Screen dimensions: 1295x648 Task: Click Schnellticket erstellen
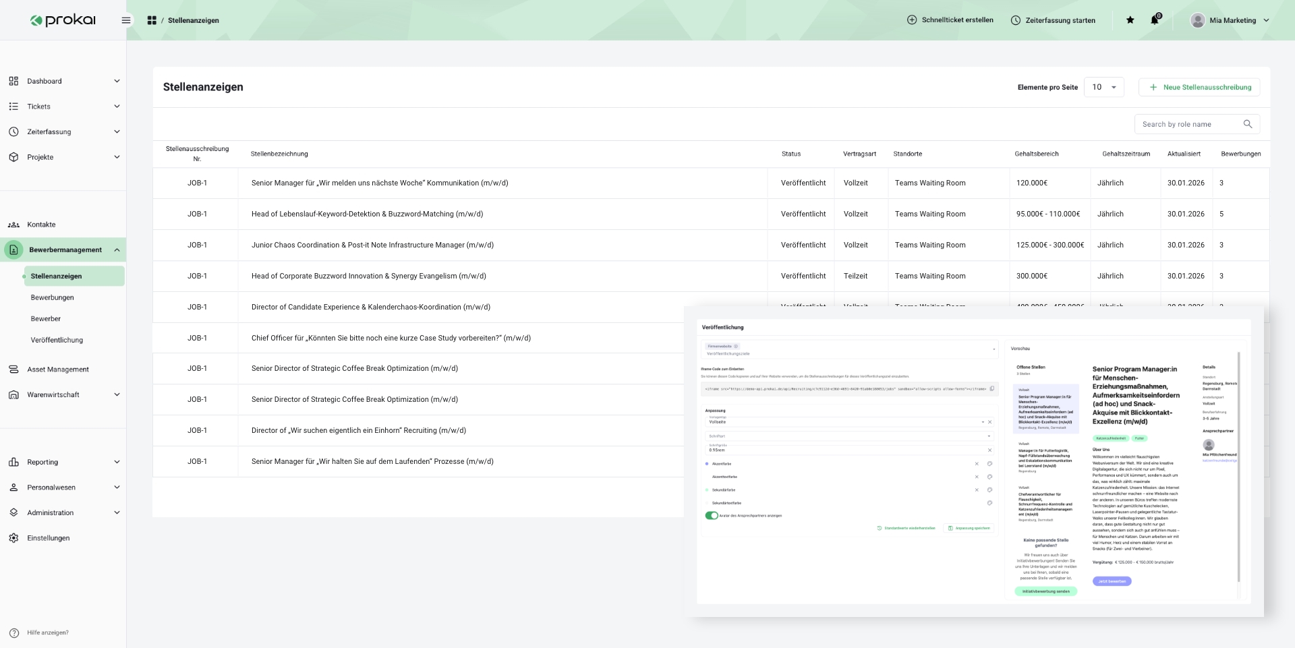pos(950,20)
